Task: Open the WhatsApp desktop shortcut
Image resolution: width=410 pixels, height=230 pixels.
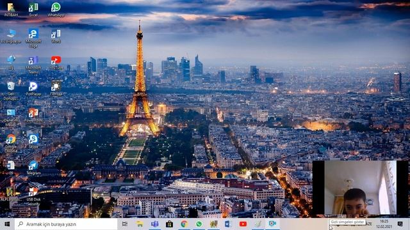Action: (x=56, y=10)
